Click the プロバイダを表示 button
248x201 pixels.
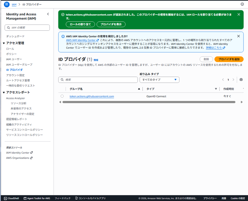point(111,24)
